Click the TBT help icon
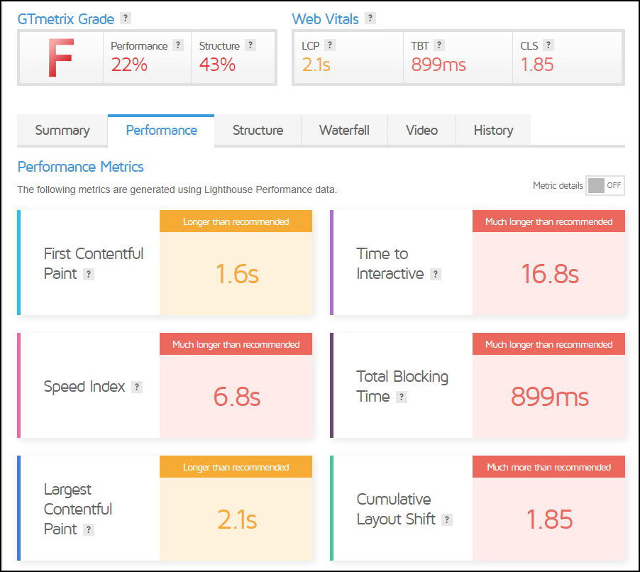 tap(438, 45)
